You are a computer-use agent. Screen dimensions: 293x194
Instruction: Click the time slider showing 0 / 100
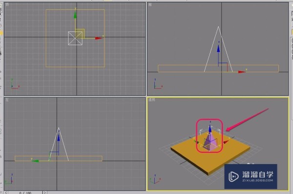coord(25,193)
